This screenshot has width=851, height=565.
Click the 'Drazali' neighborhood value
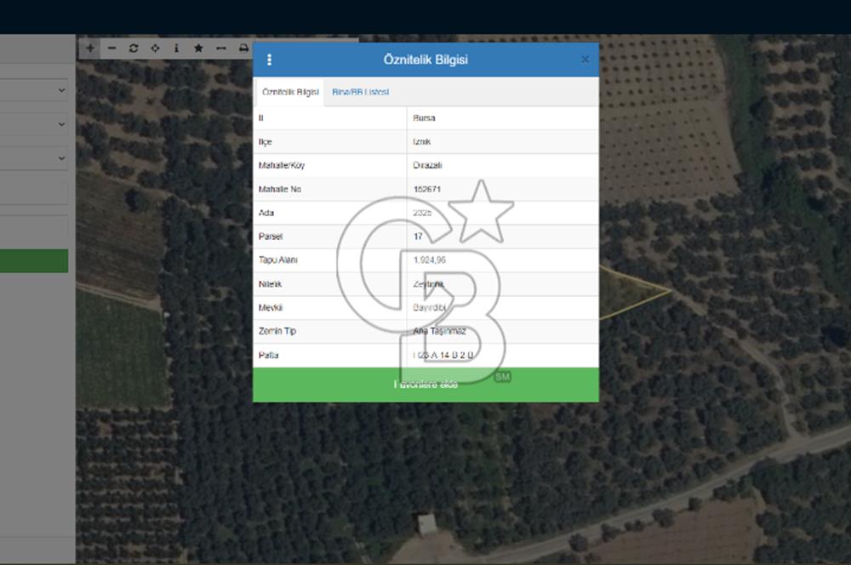tap(427, 166)
